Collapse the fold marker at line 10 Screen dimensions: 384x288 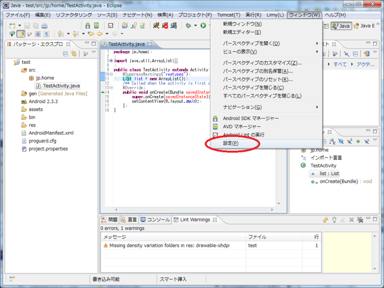click(x=111, y=74)
